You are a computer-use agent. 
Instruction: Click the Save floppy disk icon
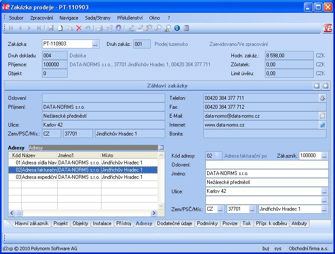coord(51,28)
